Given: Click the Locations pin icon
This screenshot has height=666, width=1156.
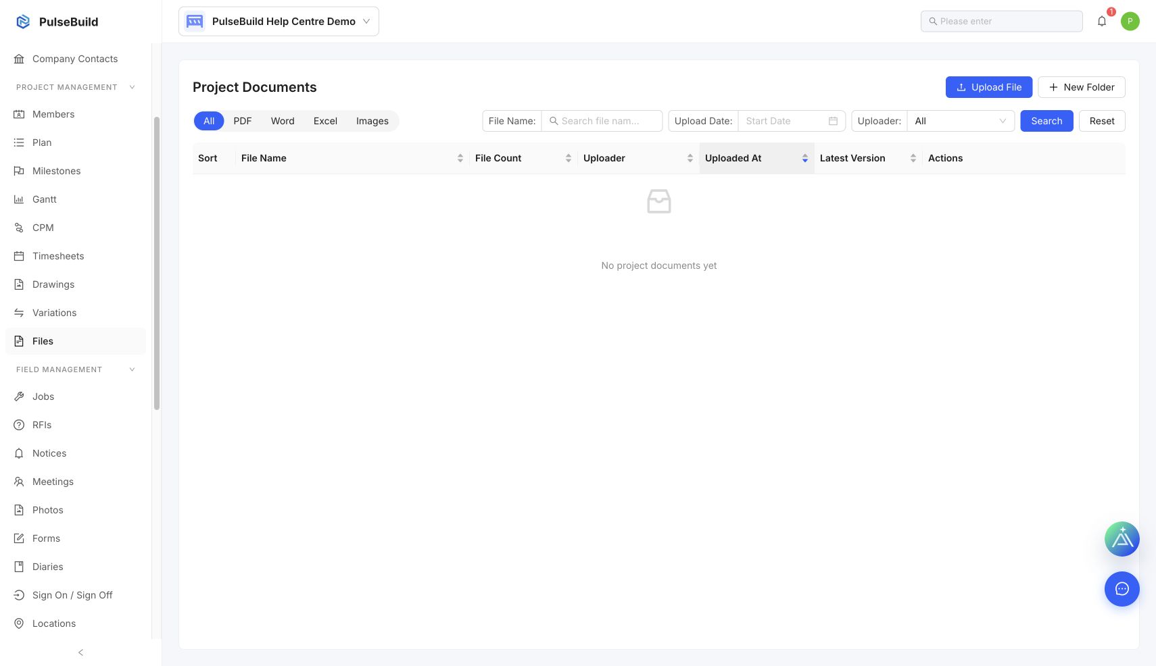Looking at the screenshot, I should (x=19, y=623).
